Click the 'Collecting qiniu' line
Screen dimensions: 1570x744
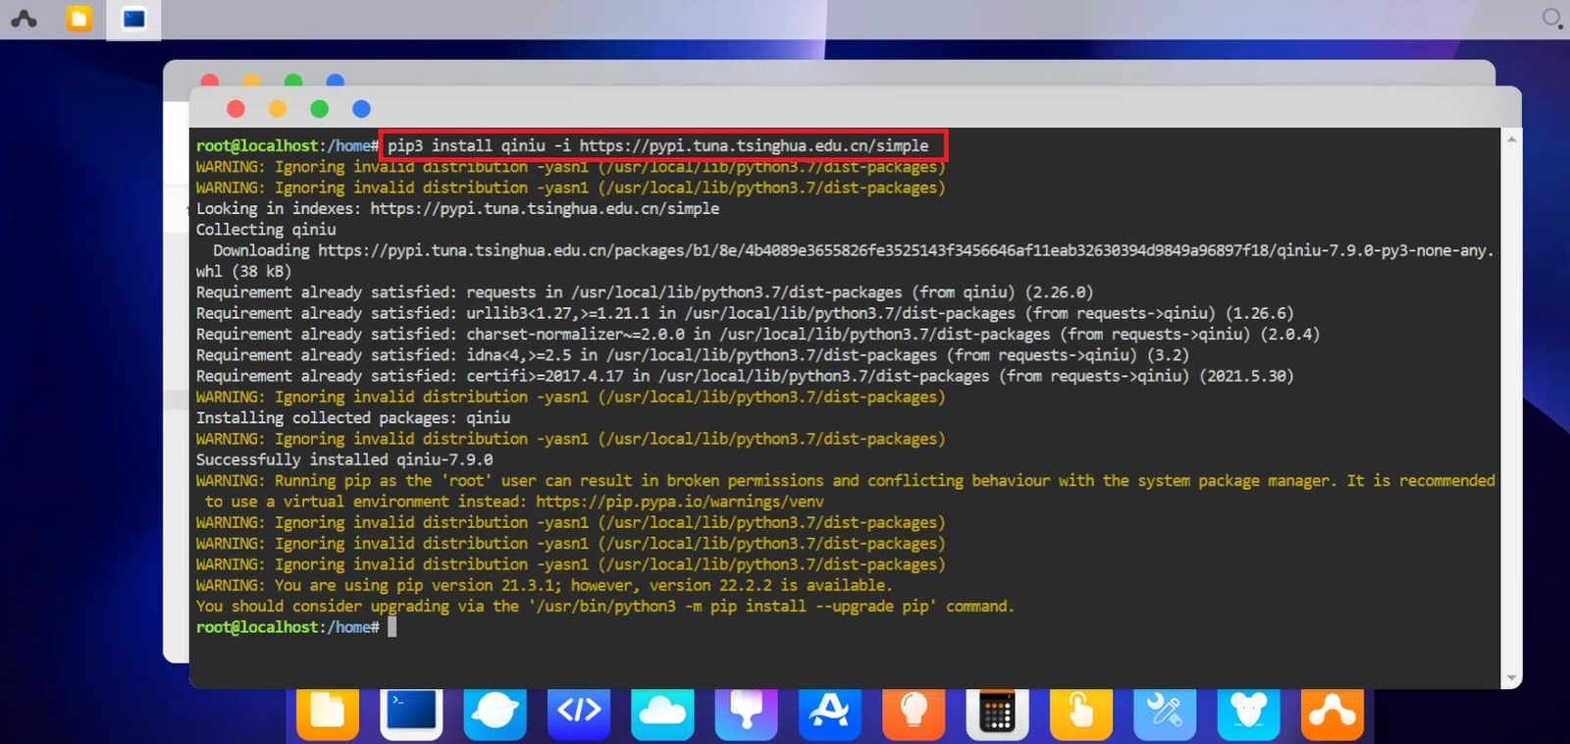click(x=266, y=230)
